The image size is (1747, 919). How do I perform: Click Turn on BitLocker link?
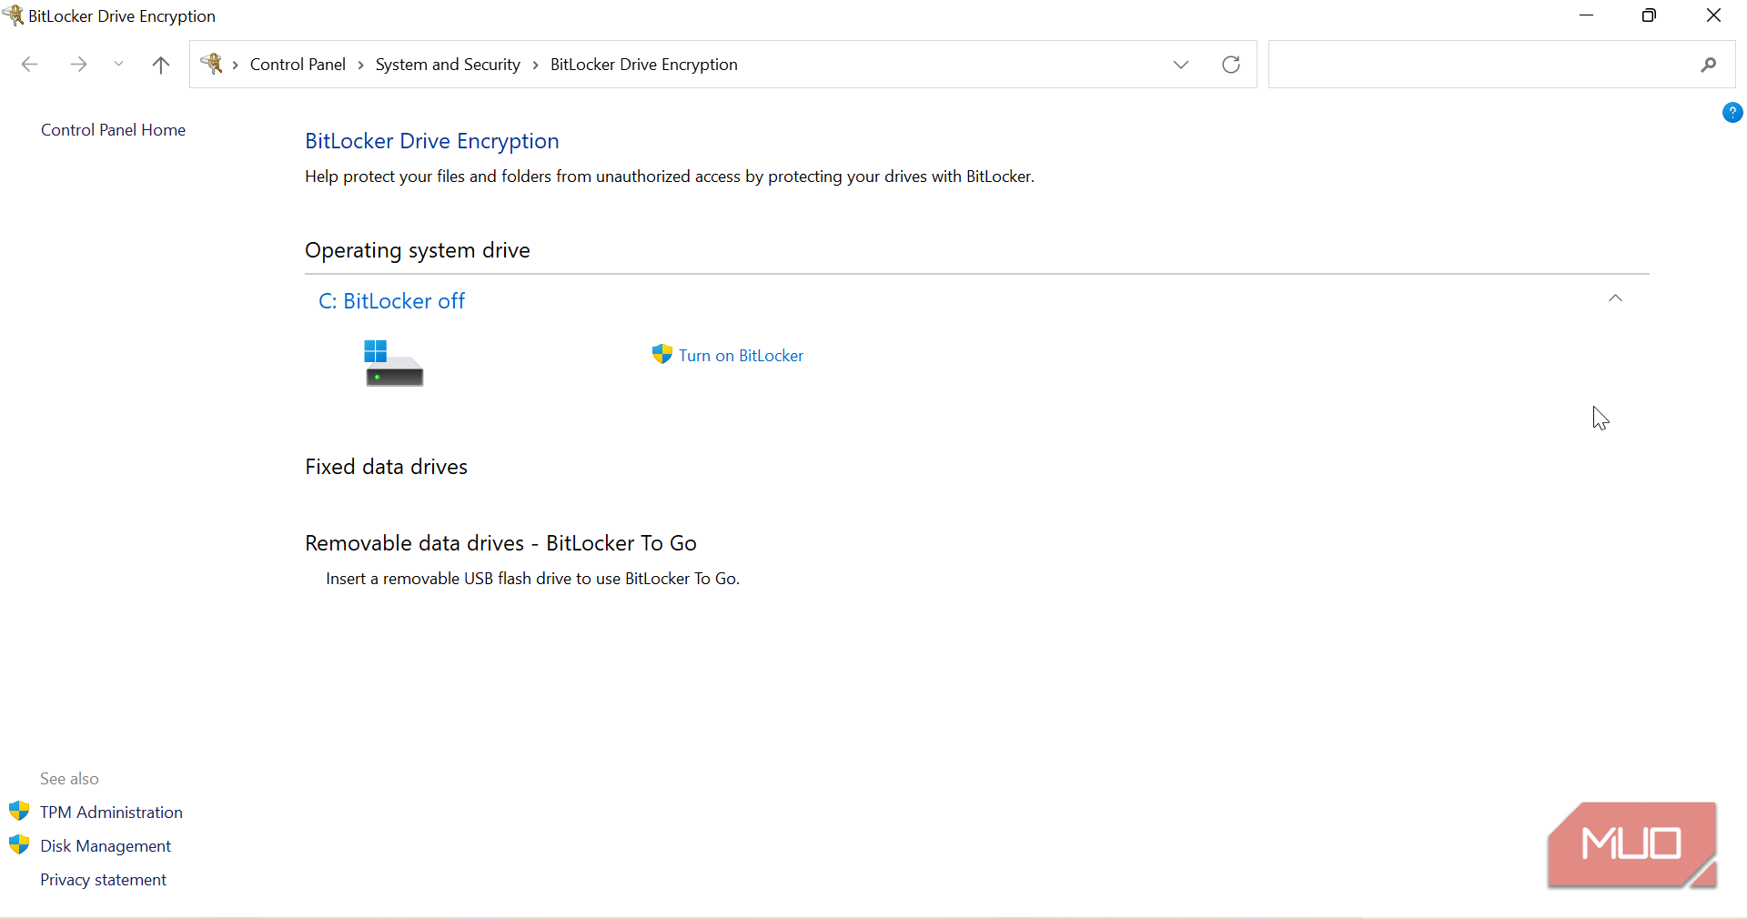[x=741, y=356]
